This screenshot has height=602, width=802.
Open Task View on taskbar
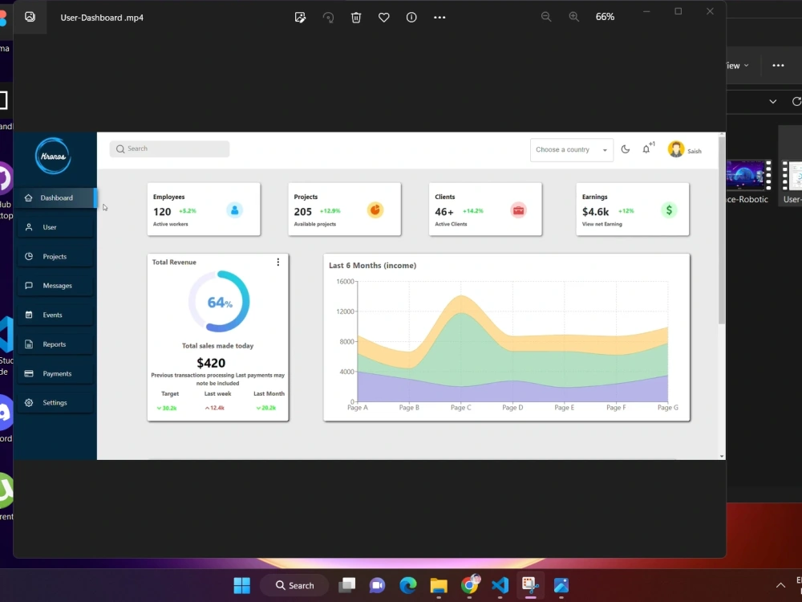(346, 585)
